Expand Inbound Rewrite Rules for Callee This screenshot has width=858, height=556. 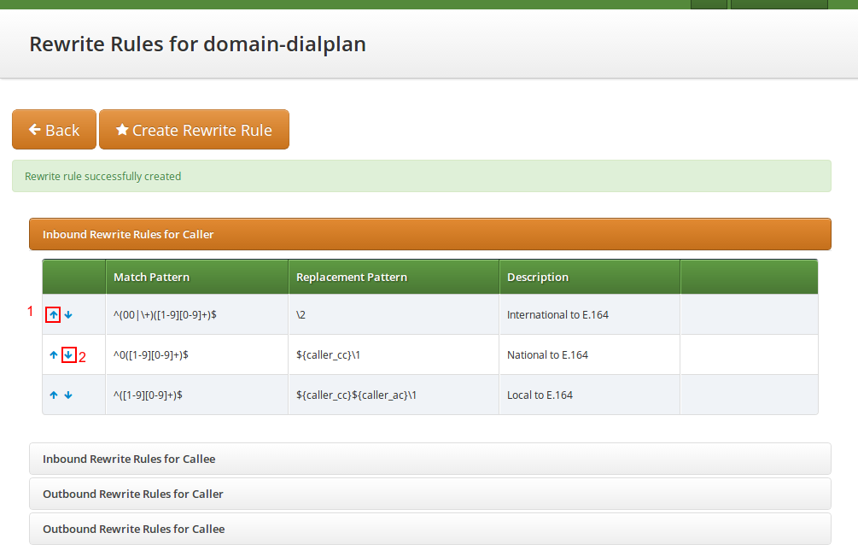(x=129, y=459)
